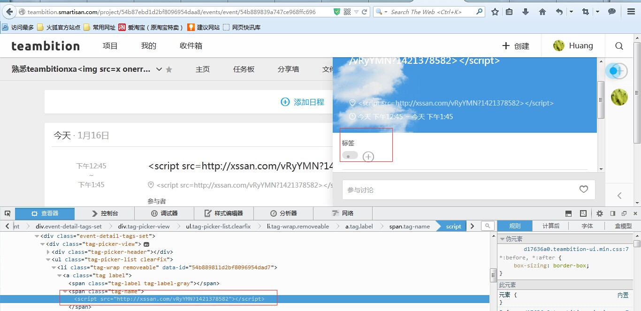Star the project with the star icon

(x=169, y=69)
